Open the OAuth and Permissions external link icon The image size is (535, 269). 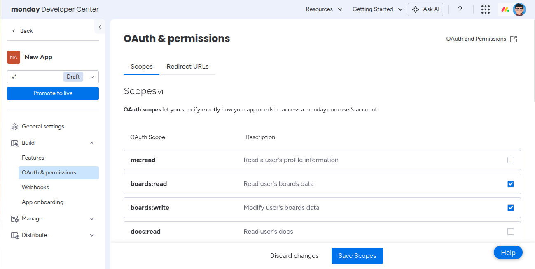(514, 39)
